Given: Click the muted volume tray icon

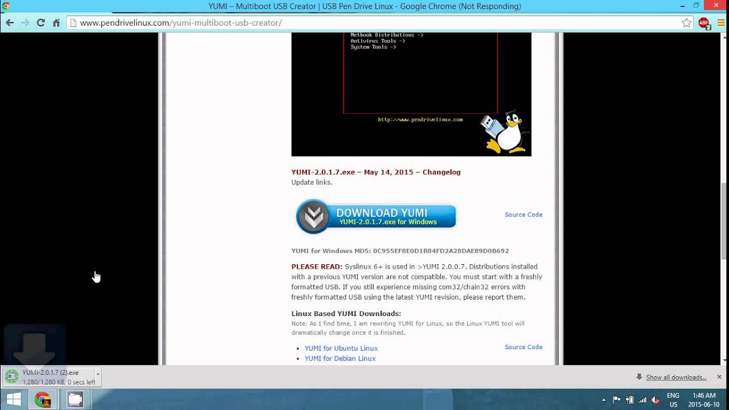Looking at the screenshot, I should (656, 400).
